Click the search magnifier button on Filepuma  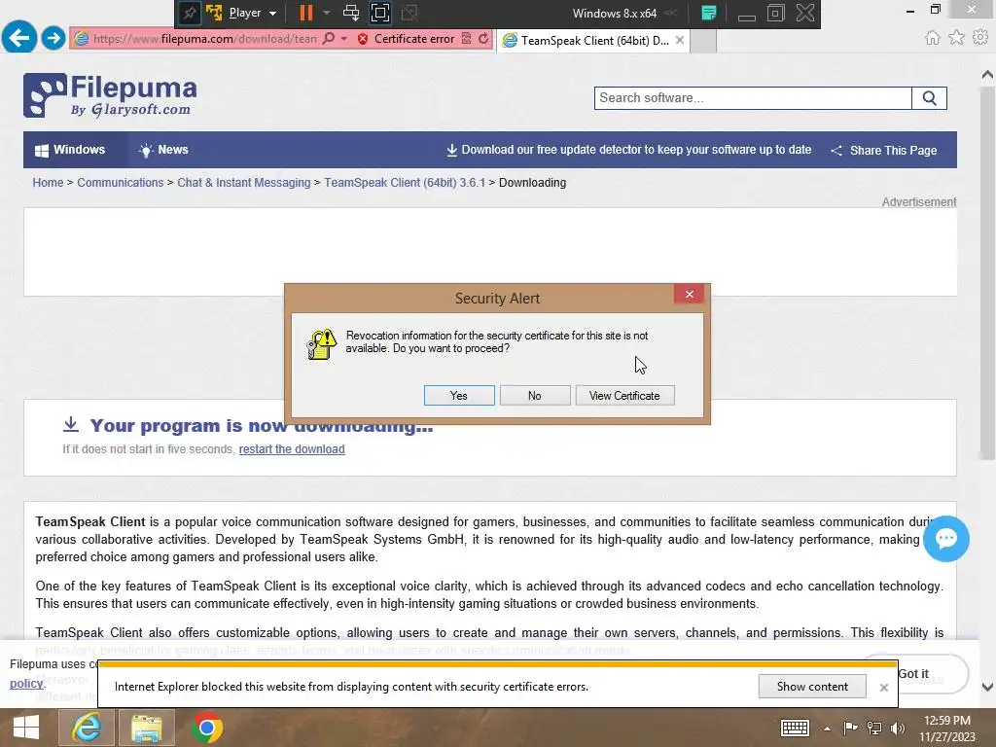point(929,98)
